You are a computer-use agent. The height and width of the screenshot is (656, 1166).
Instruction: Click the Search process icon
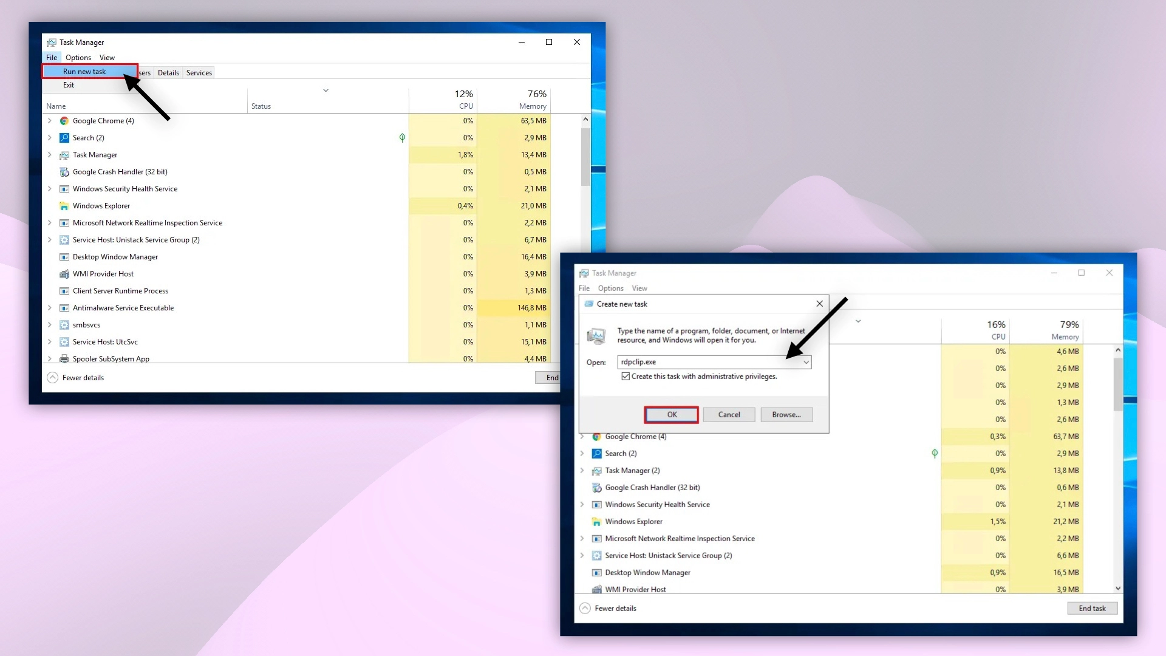64,138
